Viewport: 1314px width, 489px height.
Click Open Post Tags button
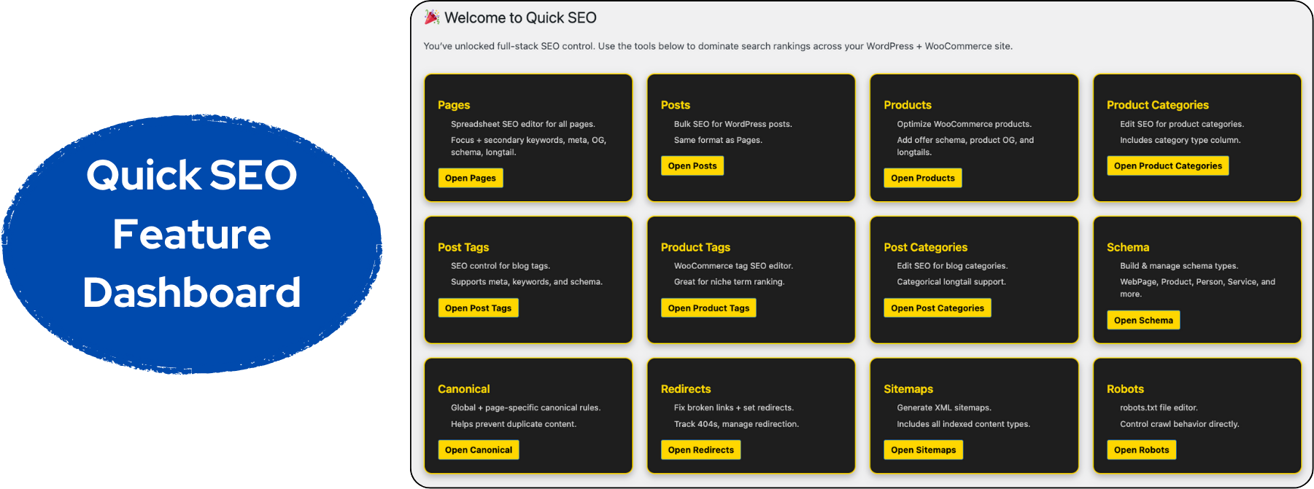click(479, 308)
